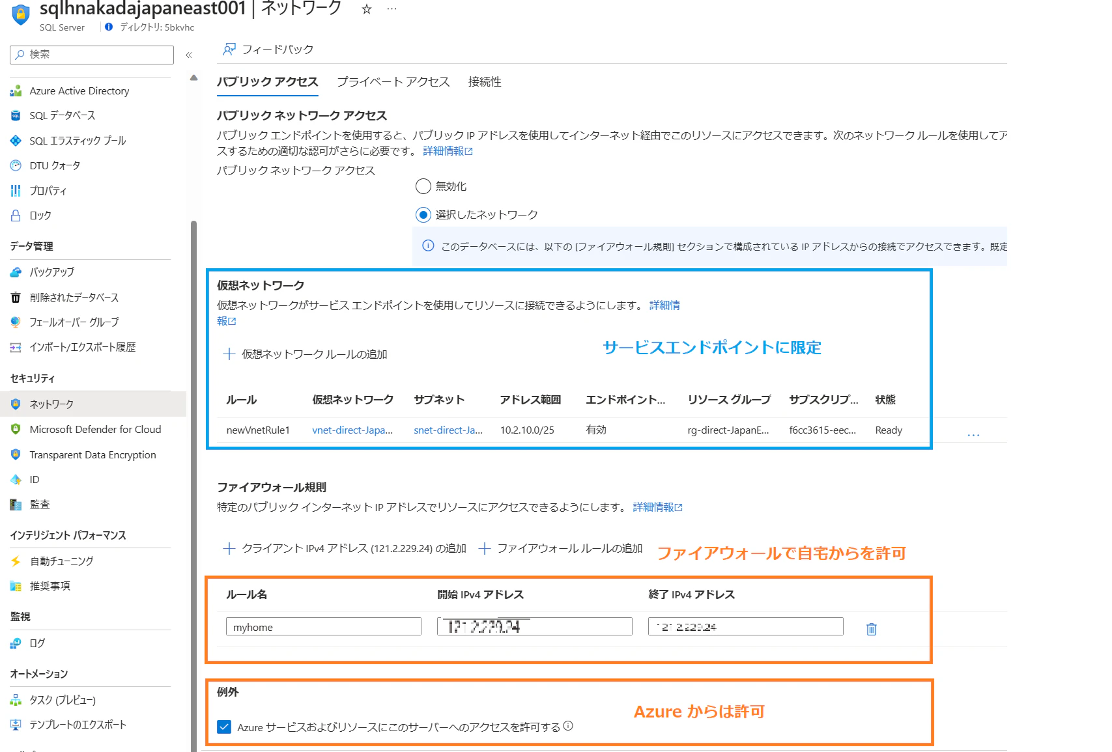
Task: Open ellipsis menu for newVnetRule1 row
Action: [973, 434]
